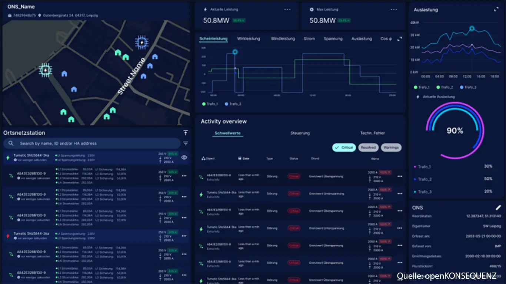
Task: Click the Resolved filter button
Action: pyautogui.click(x=368, y=148)
